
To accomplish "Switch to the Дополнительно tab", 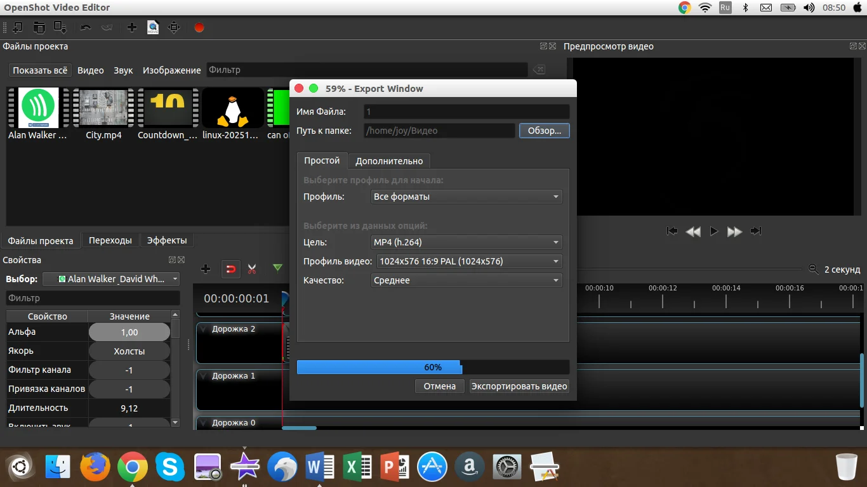I will pos(389,161).
